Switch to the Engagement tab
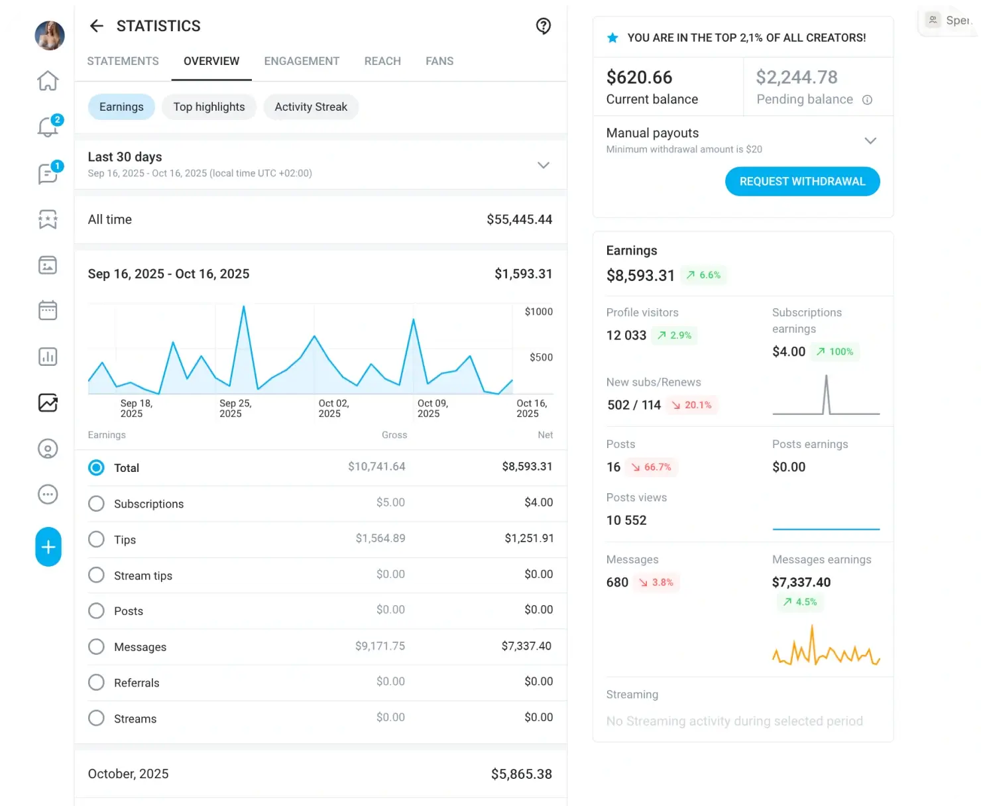981x806 pixels. (x=302, y=61)
